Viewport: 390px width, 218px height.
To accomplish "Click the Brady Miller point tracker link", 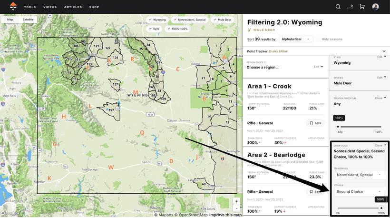I will tap(278, 51).
